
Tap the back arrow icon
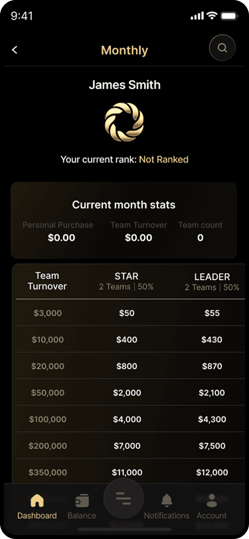tap(14, 50)
